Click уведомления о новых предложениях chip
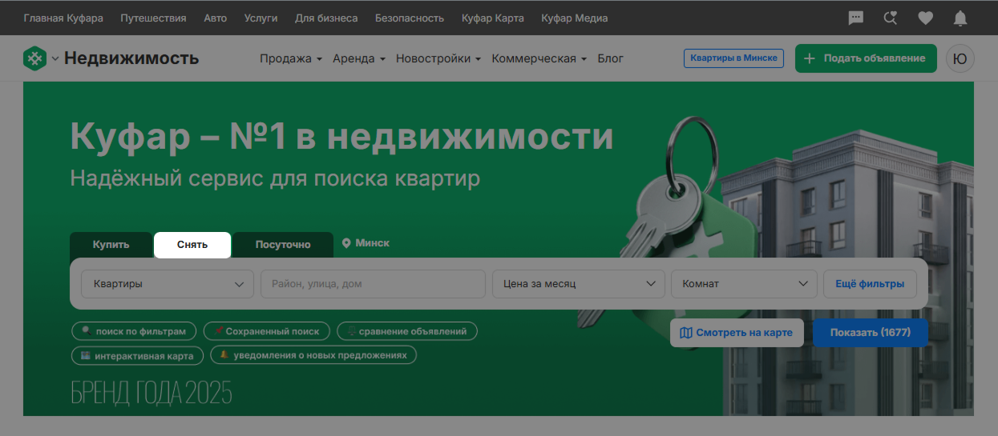This screenshot has height=436, width=998. [x=313, y=355]
